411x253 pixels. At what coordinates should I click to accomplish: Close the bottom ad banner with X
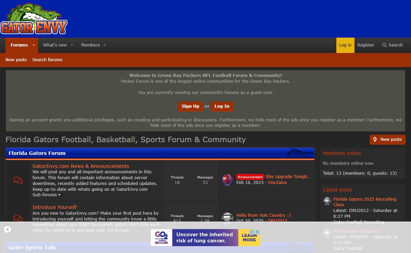click(x=8, y=229)
